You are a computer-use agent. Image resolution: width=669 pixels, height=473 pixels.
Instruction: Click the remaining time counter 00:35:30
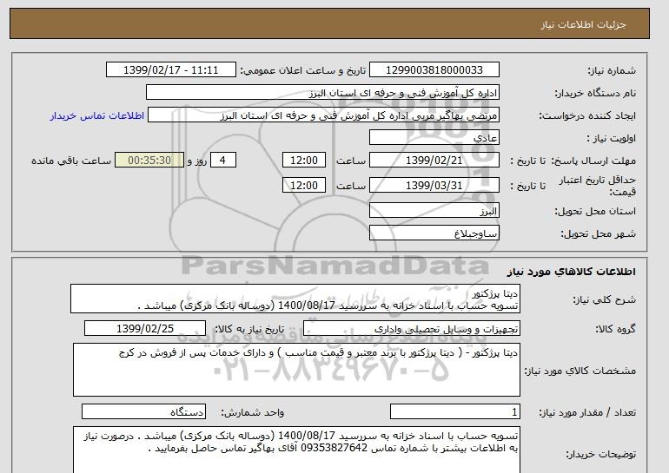(x=149, y=161)
